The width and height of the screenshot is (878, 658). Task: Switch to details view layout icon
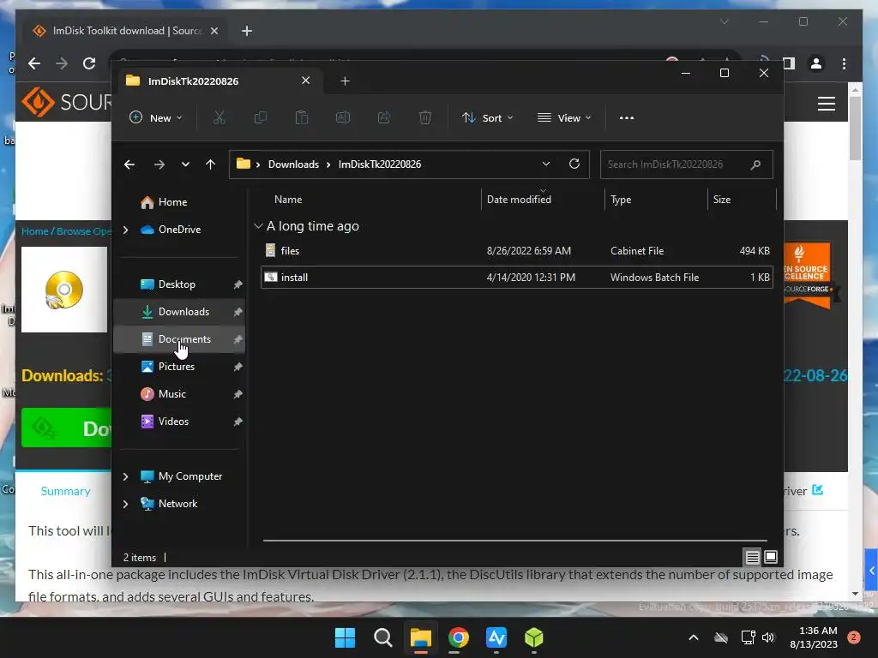(x=752, y=557)
